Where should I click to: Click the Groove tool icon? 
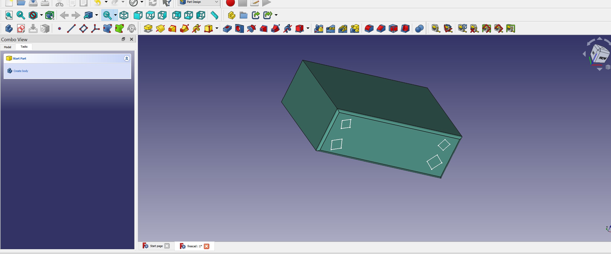251,28
